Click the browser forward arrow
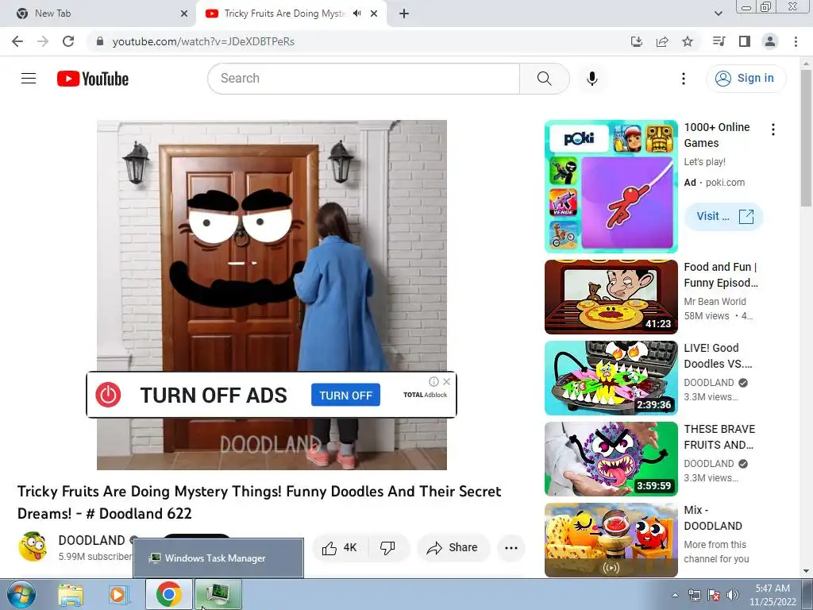The height and width of the screenshot is (610, 813). [x=43, y=41]
